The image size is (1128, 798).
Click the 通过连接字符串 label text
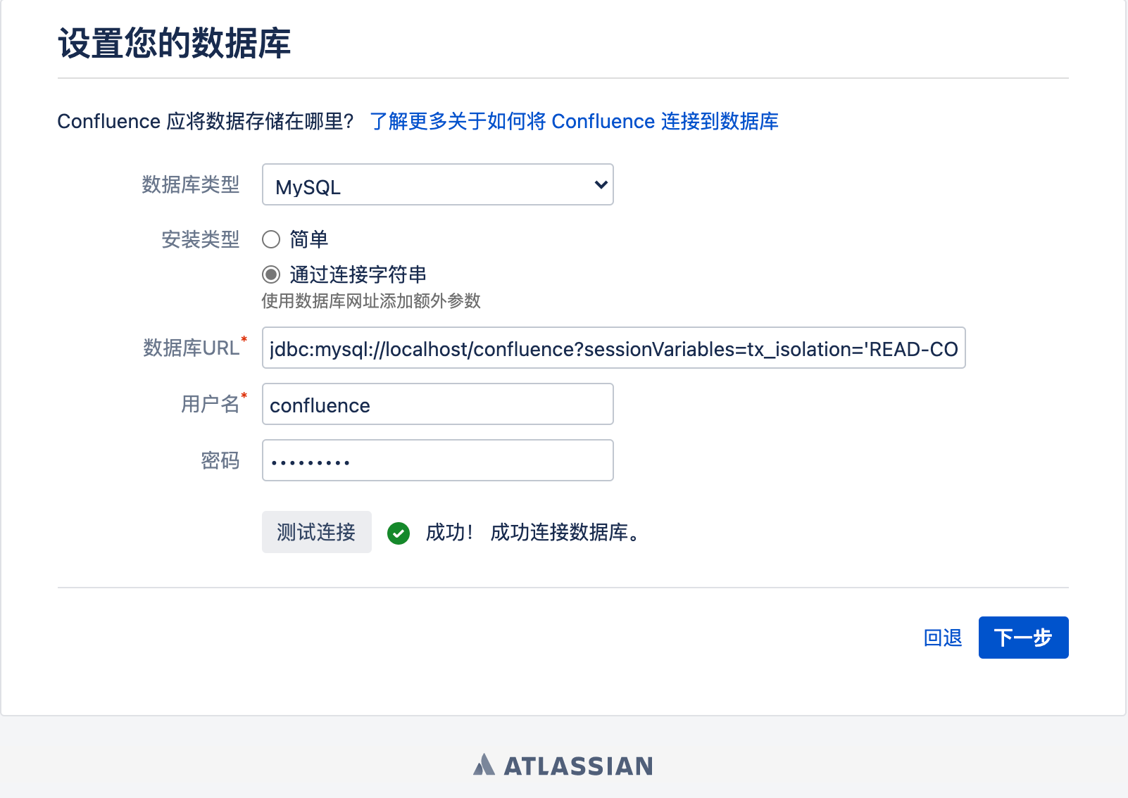(x=358, y=274)
